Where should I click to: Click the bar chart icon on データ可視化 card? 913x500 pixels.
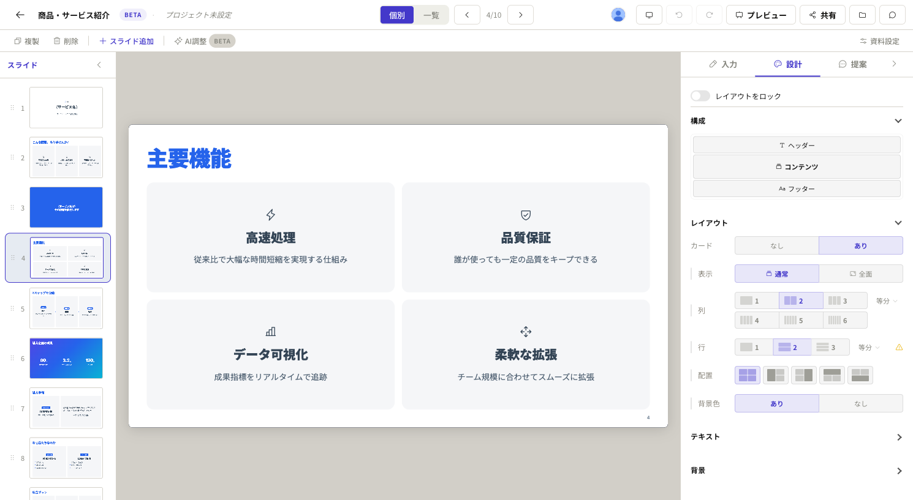(271, 332)
